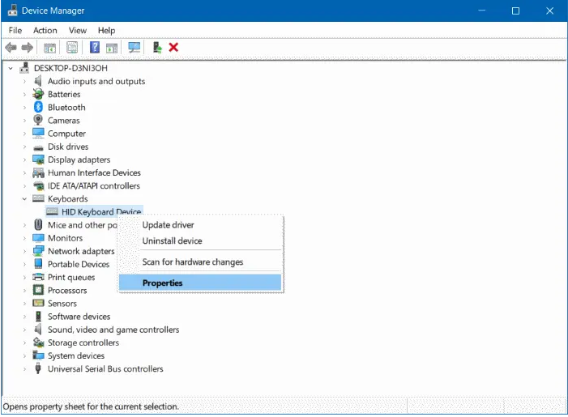Select the Monitors tree item label
This screenshot has width=568, height=417.
pyautogui.click(x=65, y=238)
